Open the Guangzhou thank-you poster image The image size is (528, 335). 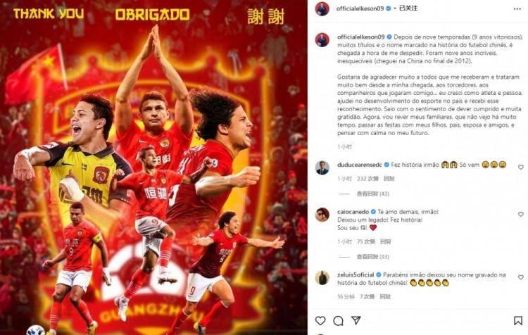153,167
